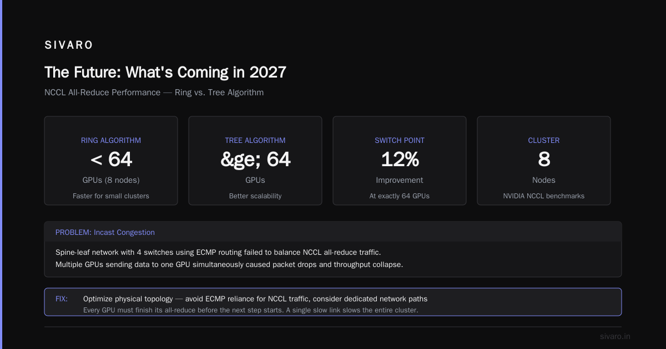This screenshot has height=349, width=666.
Task: Open the Ring Algorithm stat card
Action: [111, 161]
